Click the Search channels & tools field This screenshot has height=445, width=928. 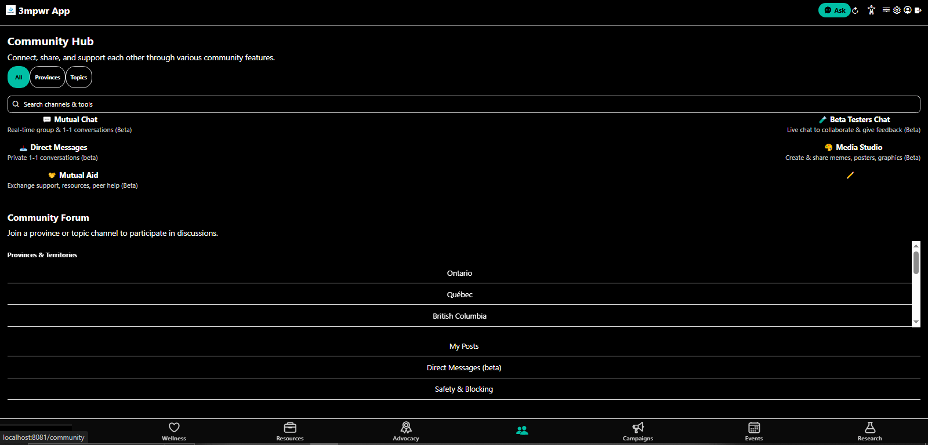click(464, 104)
